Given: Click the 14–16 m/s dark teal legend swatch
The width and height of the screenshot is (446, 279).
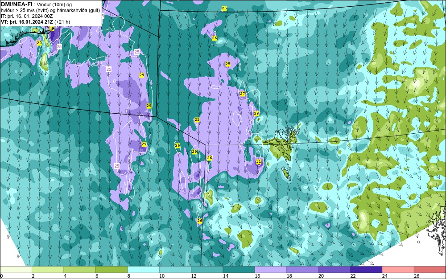Looking at the screenshot, I should (x=239, y=270).
